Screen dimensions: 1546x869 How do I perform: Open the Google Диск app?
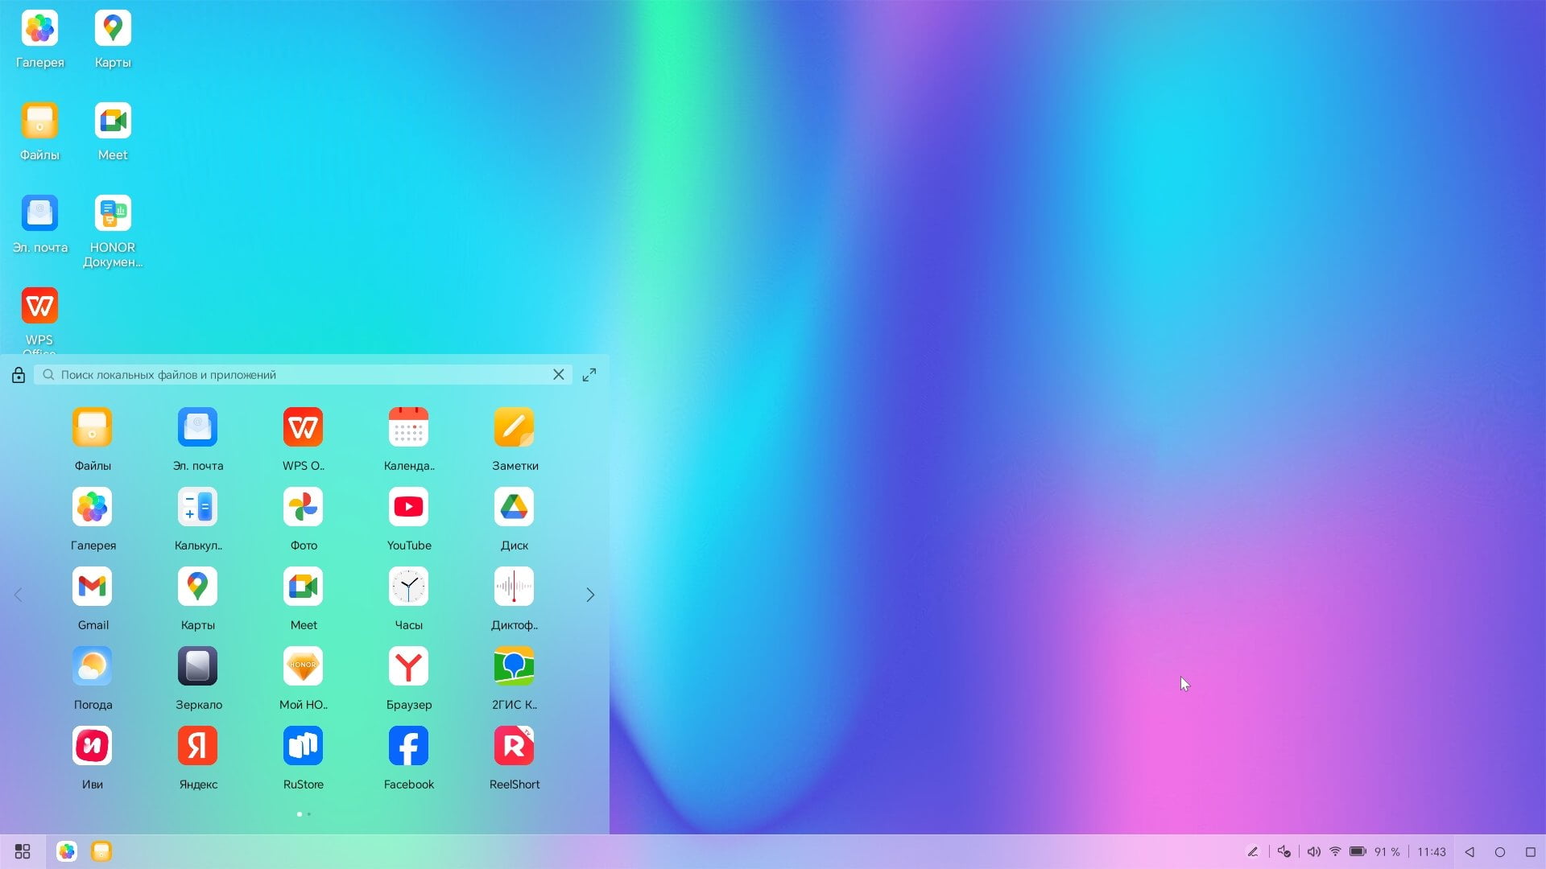[x=515, y=518]
